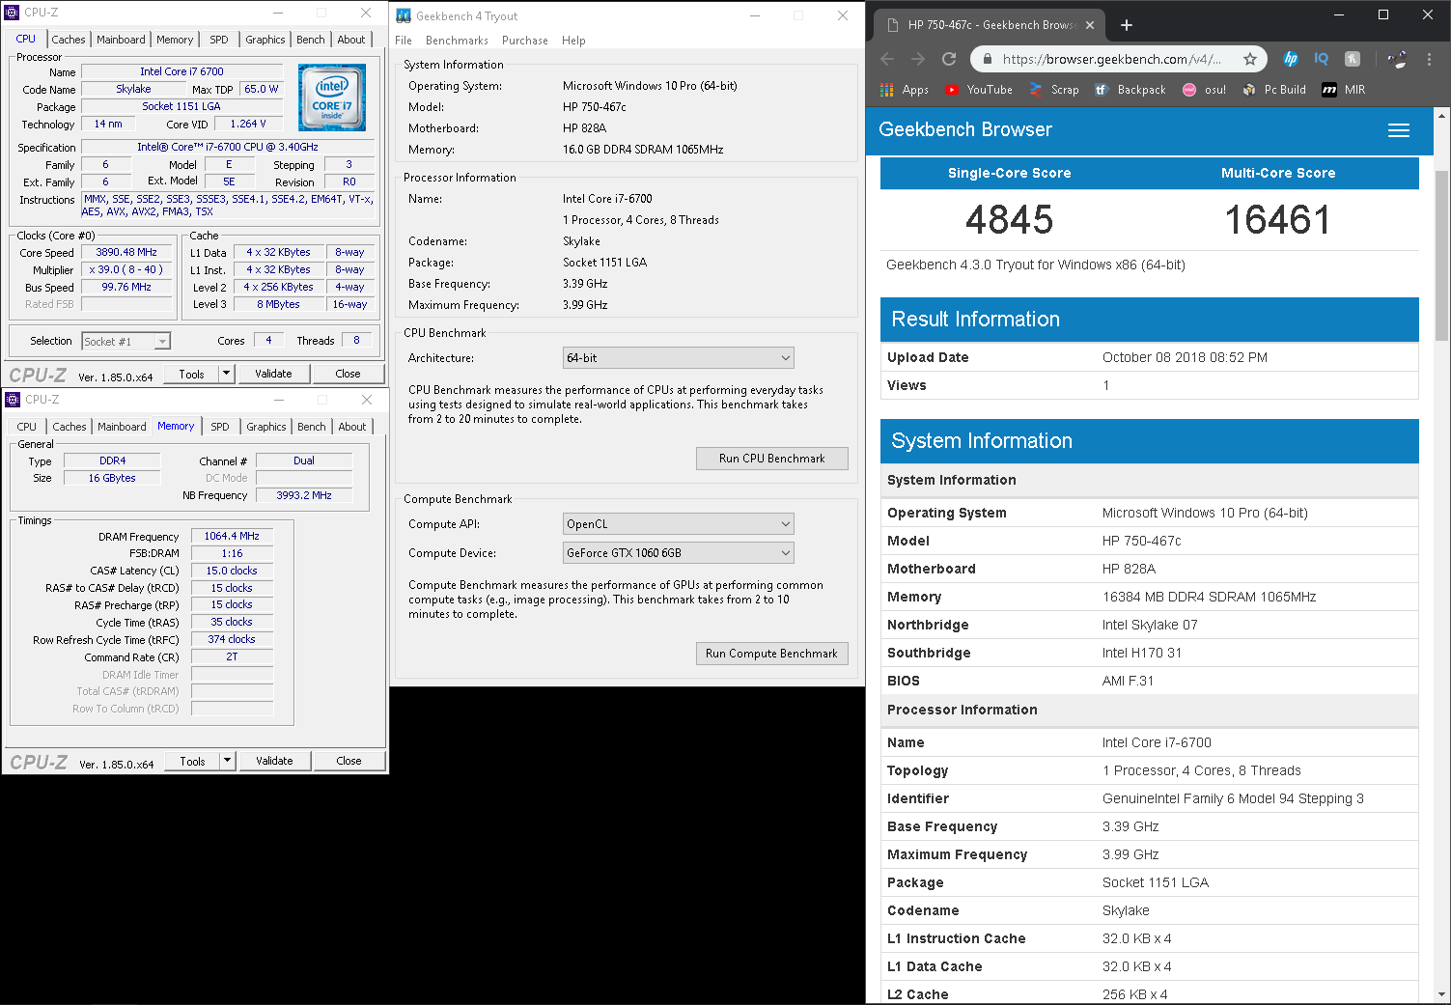Click Tools button in lower CPU-Z window
1451x1005 pixels.
(192, 761)
